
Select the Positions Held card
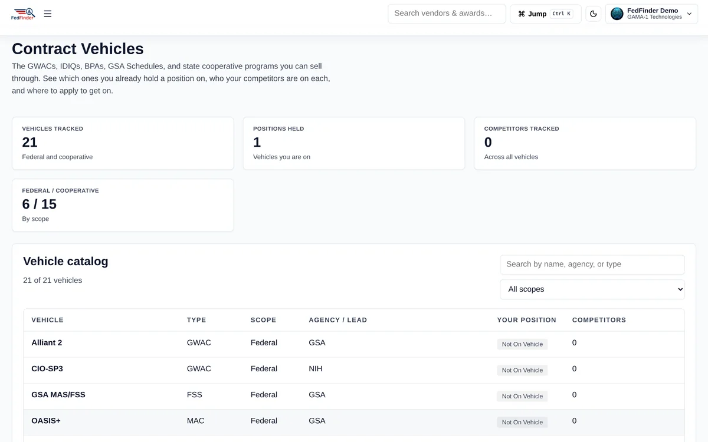(x=354, y=143)
